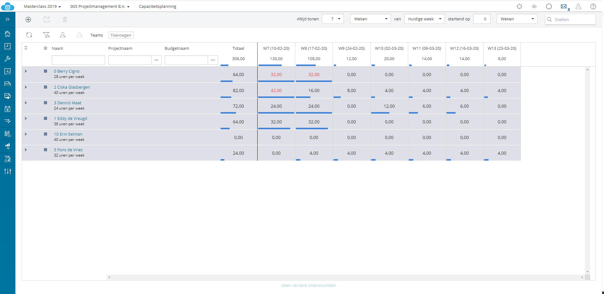Open the calendar euro icon in sidebar
Screen dimensions: 604x294
point(8,109)
